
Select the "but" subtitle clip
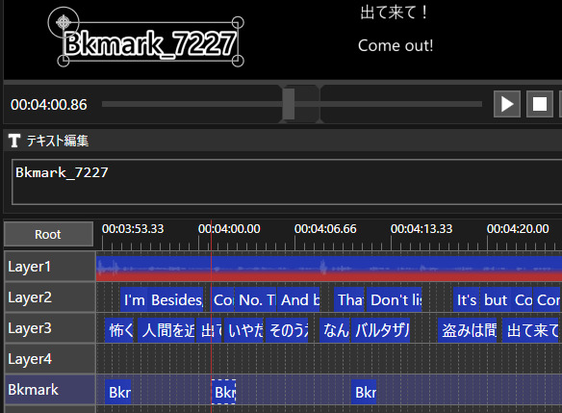[x=496, y=299]
